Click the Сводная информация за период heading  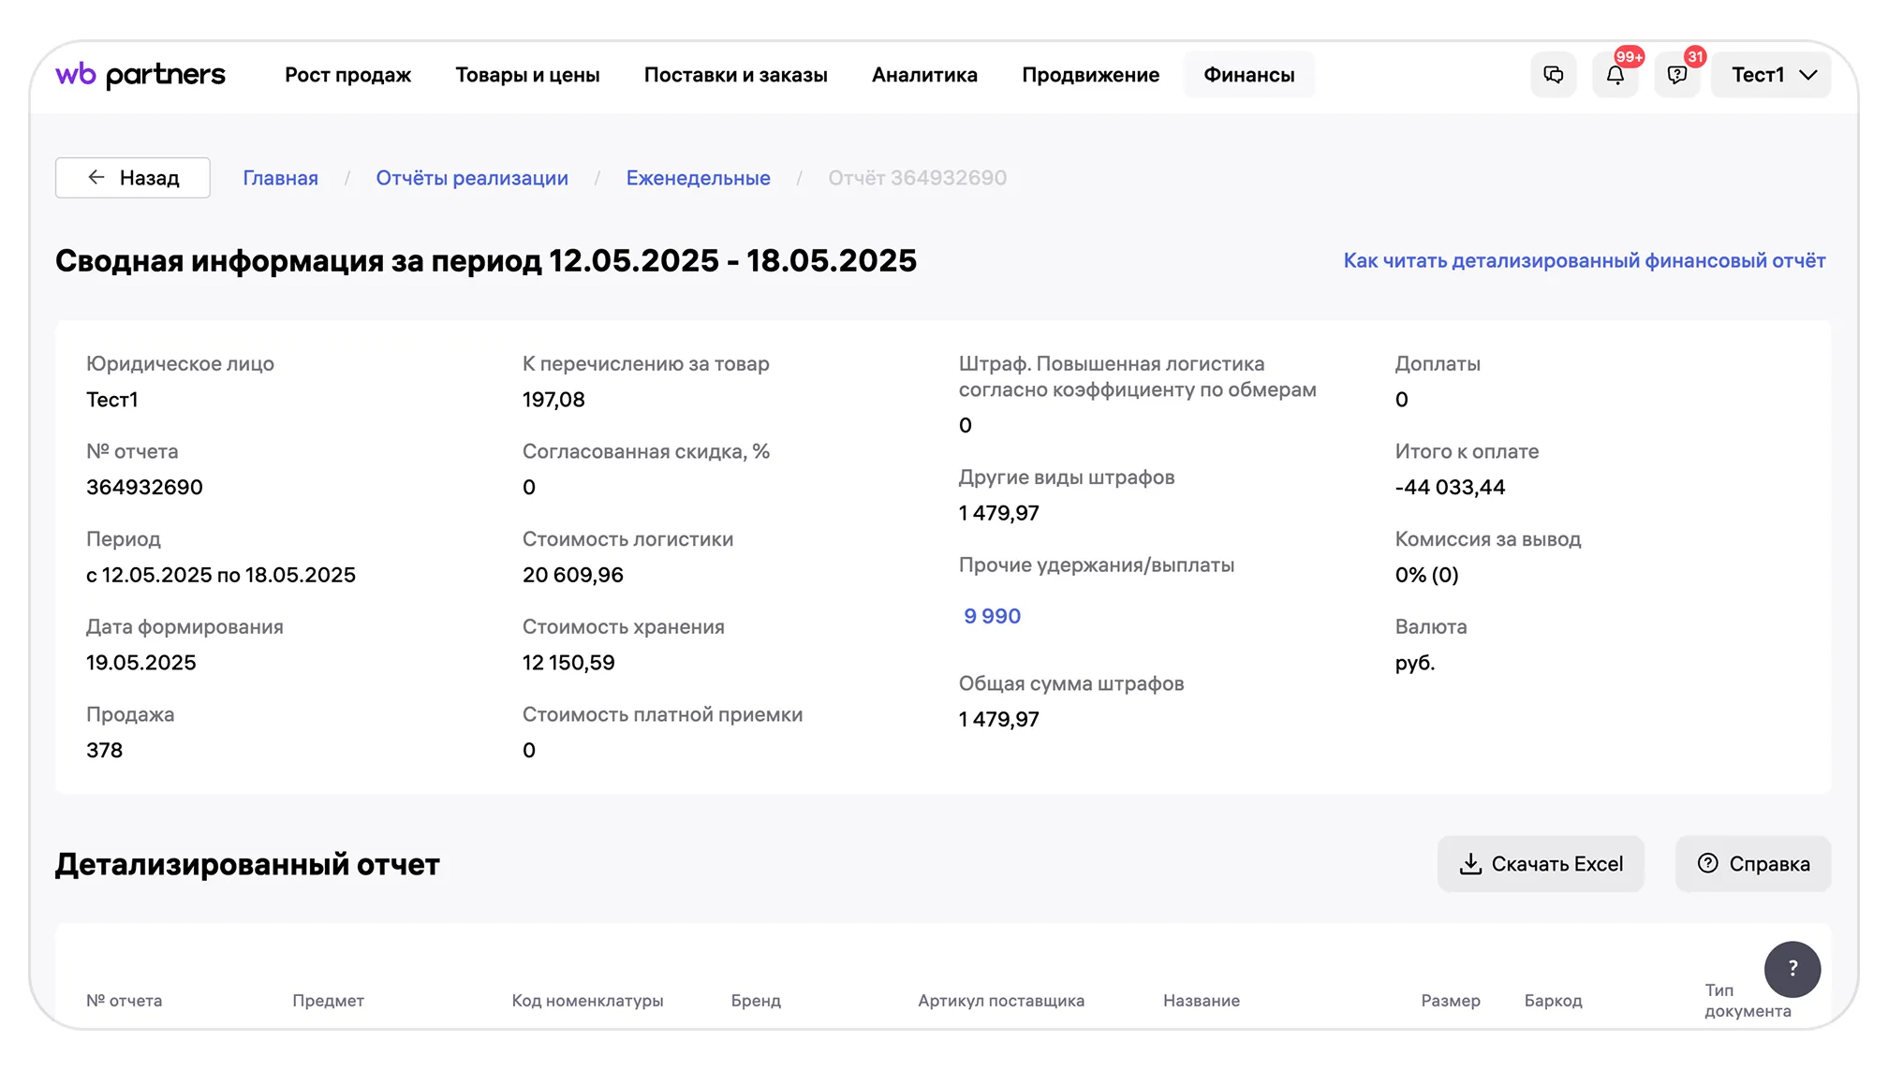(x=486, y=260)
